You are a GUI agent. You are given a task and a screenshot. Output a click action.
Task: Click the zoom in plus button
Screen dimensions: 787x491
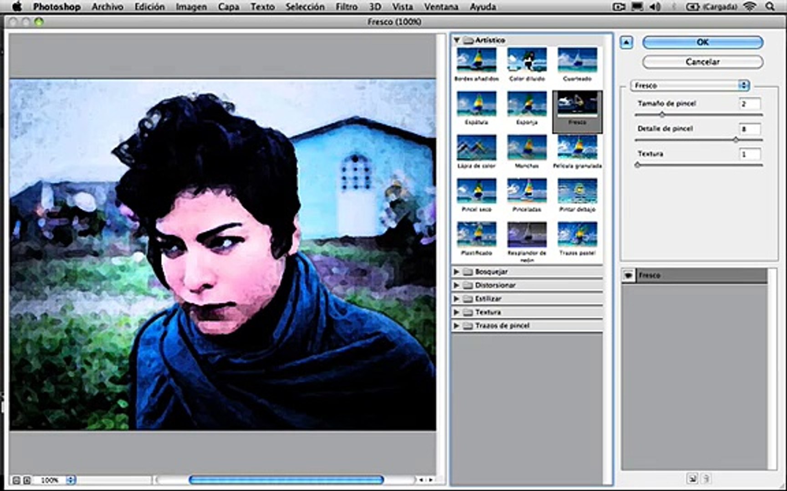pos(26,480)
